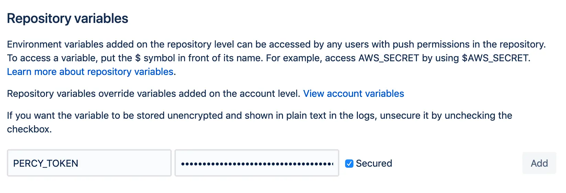The image size is (566, 193).
Task: Click the paragraph about storing variables unencrypted
Action: [259, 116]
